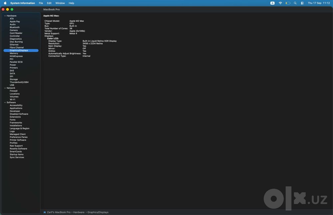Image resolution: width=333 pixels, height=215 pixels.
Task: Select Rosetta Software in the sidebar
Action: (18, 148)
